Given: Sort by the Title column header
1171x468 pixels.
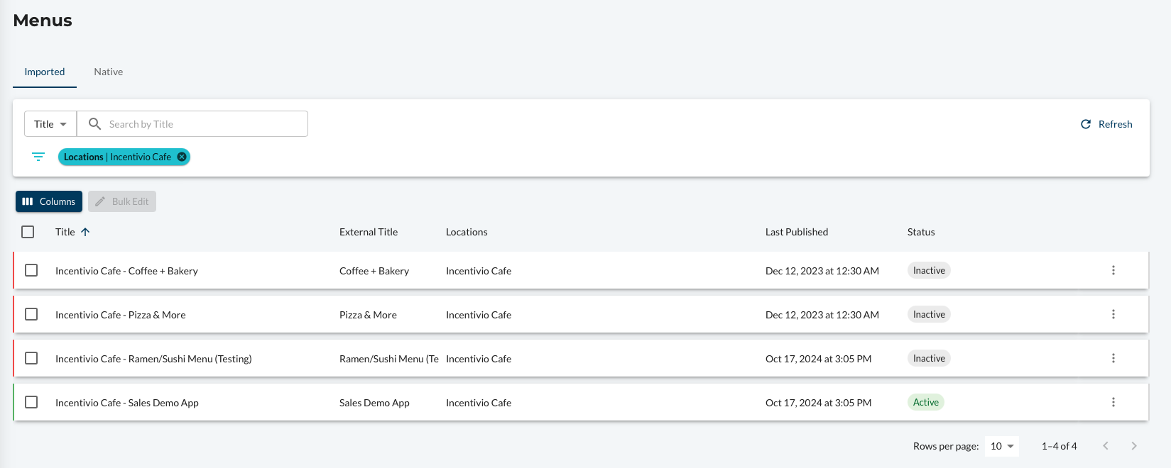Looking at the screenshot, I should click(65, 232).
